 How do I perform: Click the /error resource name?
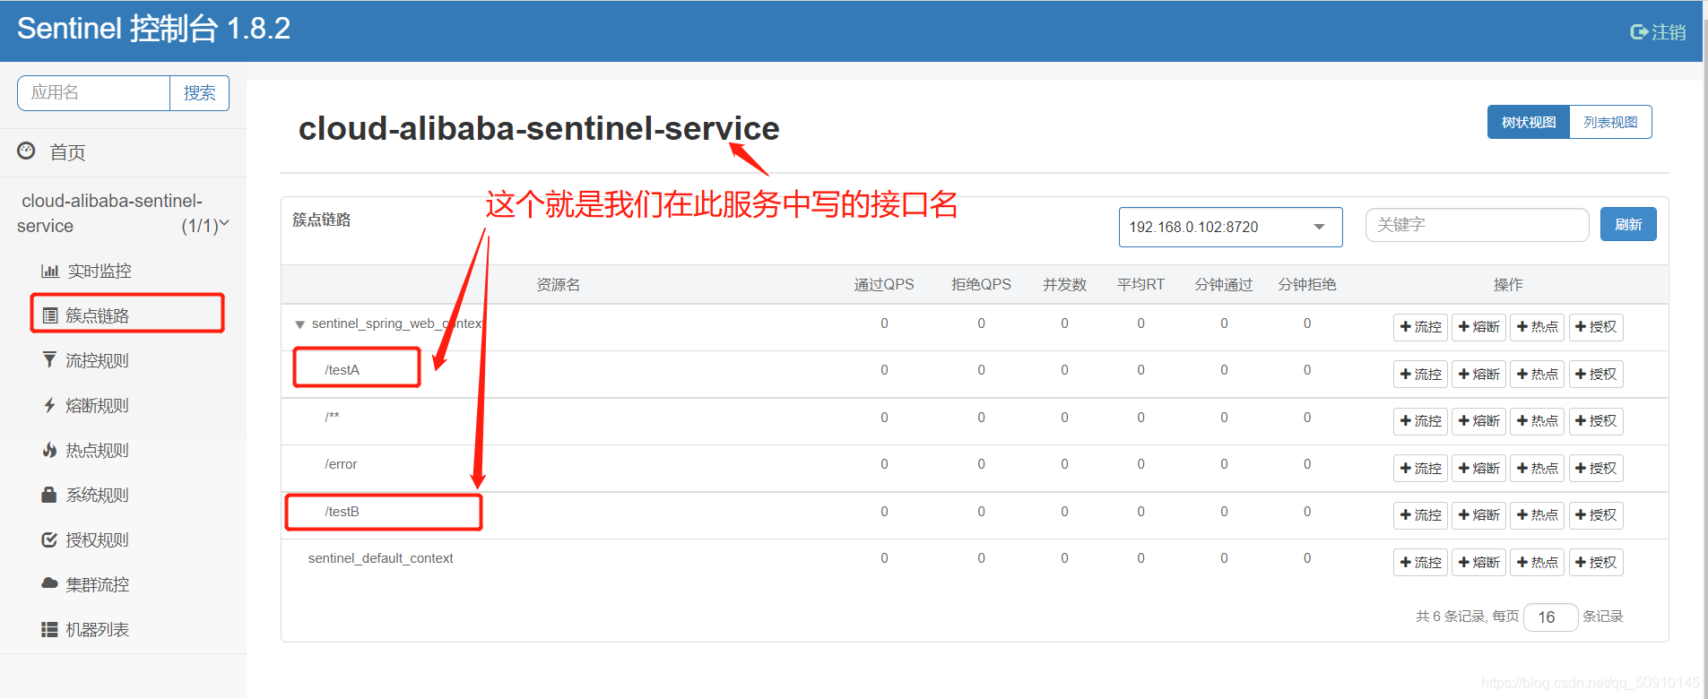click(x=341, y=464)
